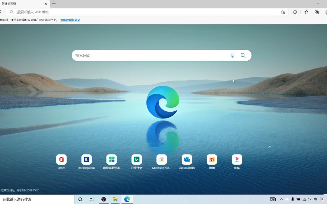Open a new tab with the plus button
327x204 pixels.
[x=54, y=3]
